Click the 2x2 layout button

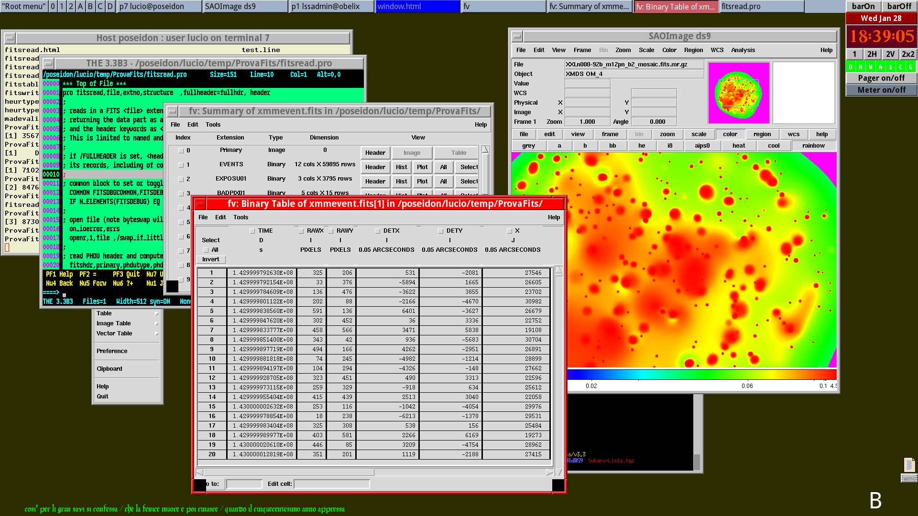(x=908, y=54)
